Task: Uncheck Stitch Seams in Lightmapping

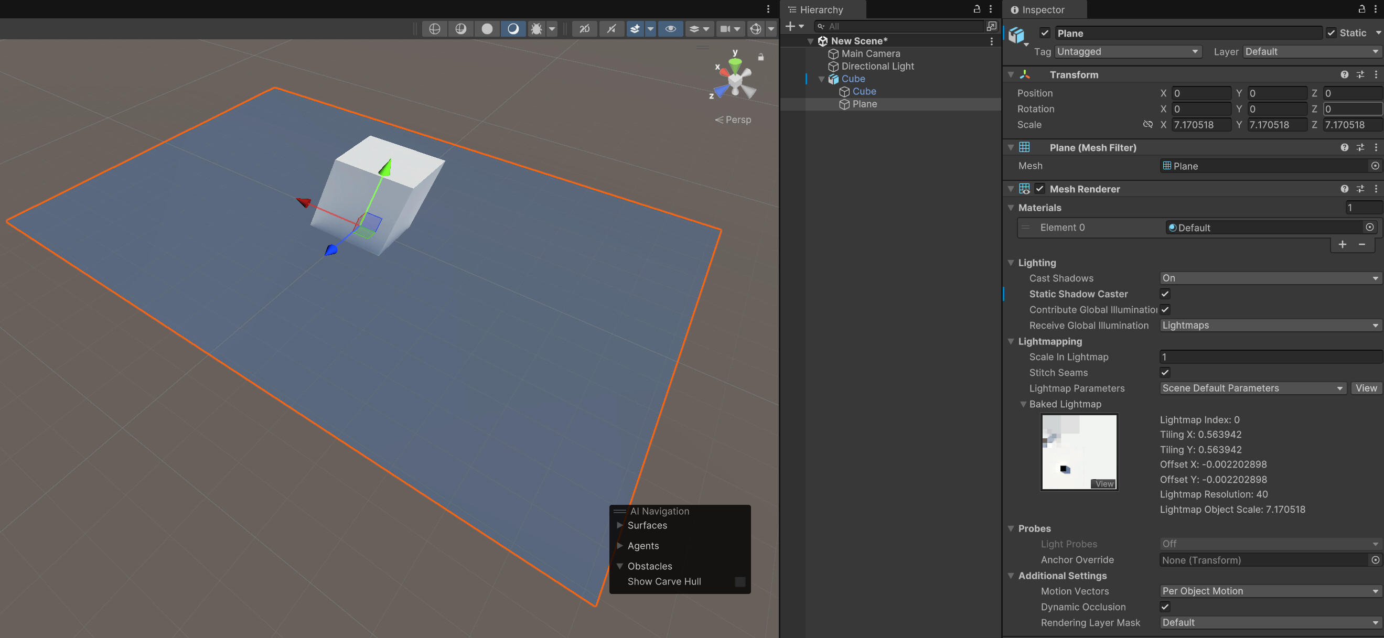Action: [x=1165, y=372]
